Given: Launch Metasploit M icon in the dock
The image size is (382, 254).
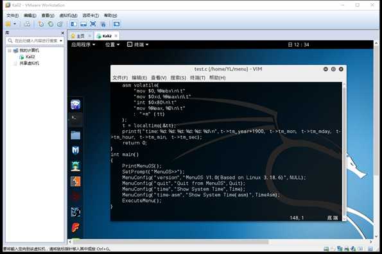Looking at the screenshot, I should click(x=76, y=151).
